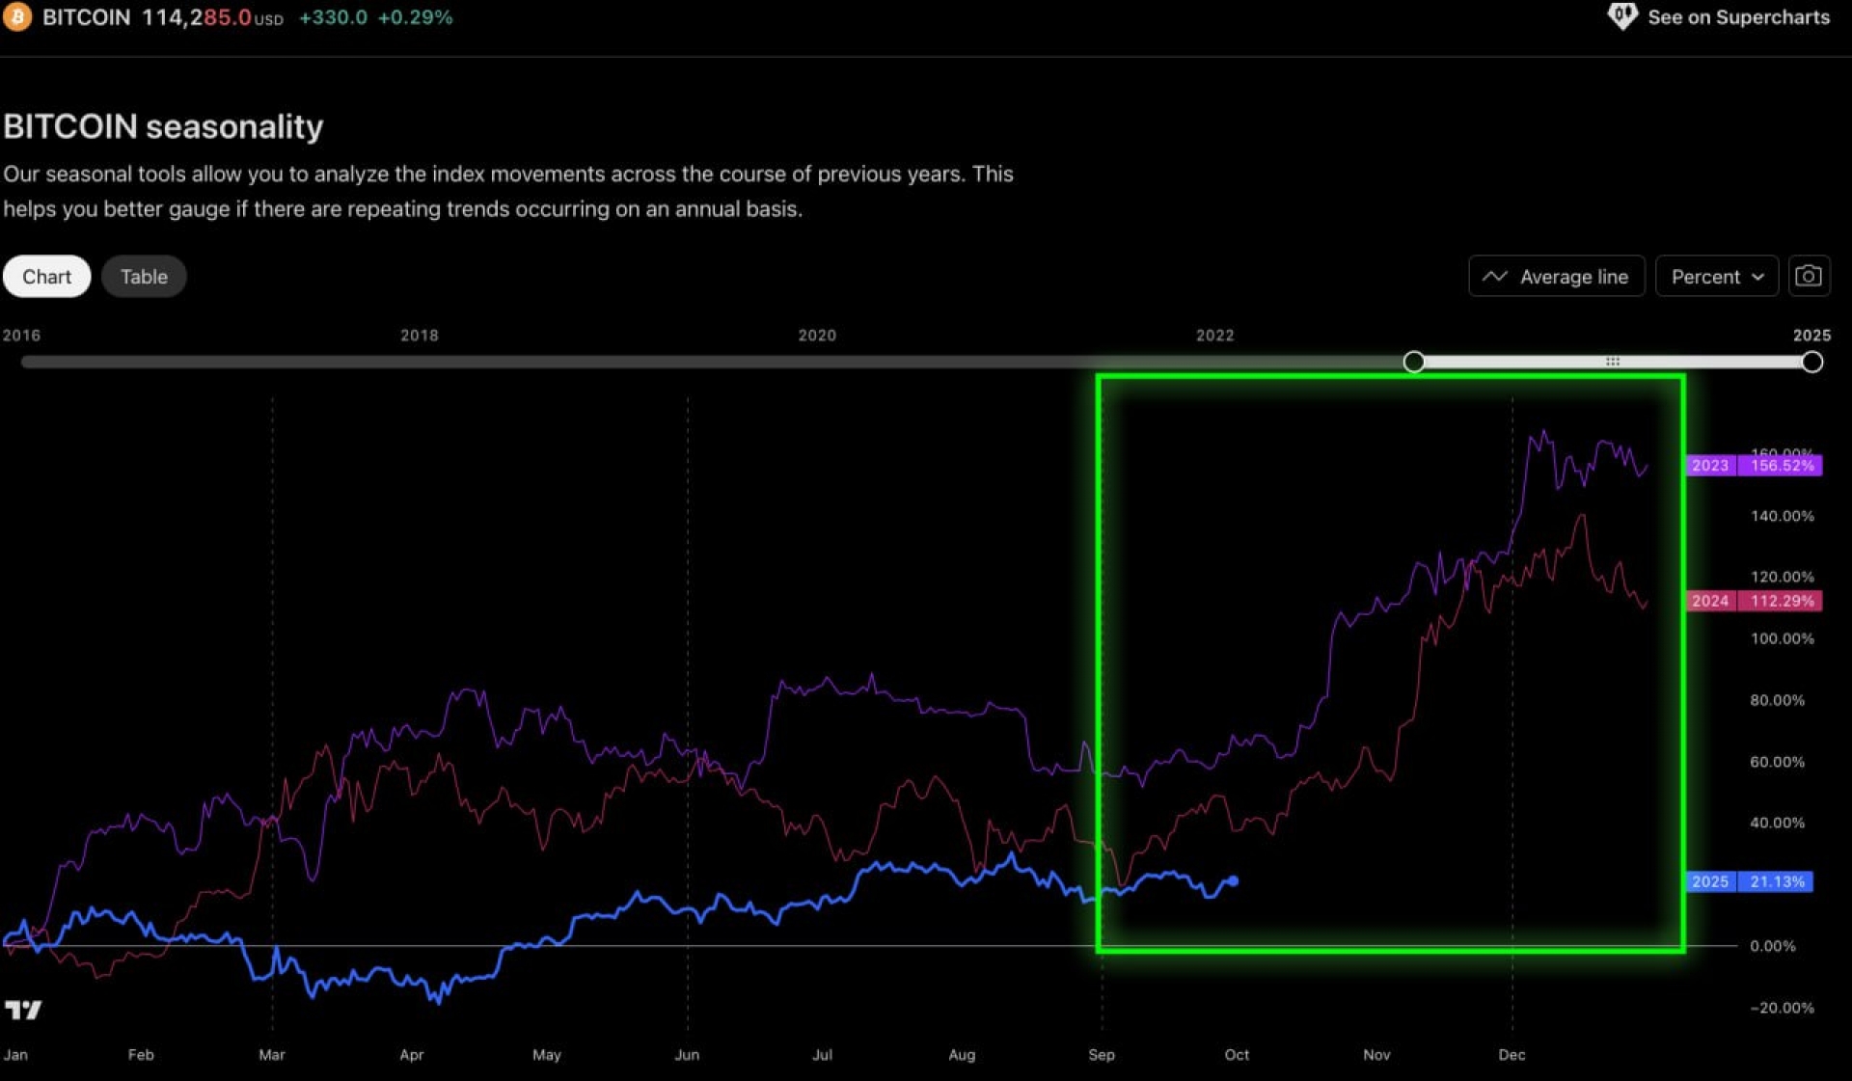Click the orange Bitcoin logo icon
This screenshot has height=1081, width=1852.
[x=16, y=16]
